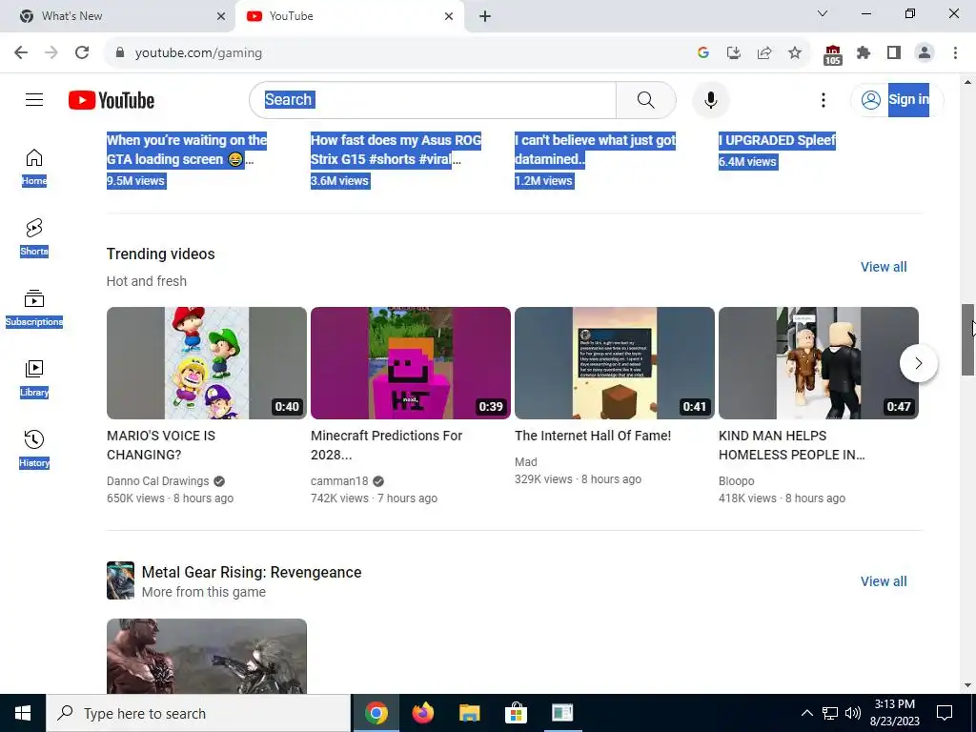
Task: Open camman18 channel link
Action: [339, 481]
